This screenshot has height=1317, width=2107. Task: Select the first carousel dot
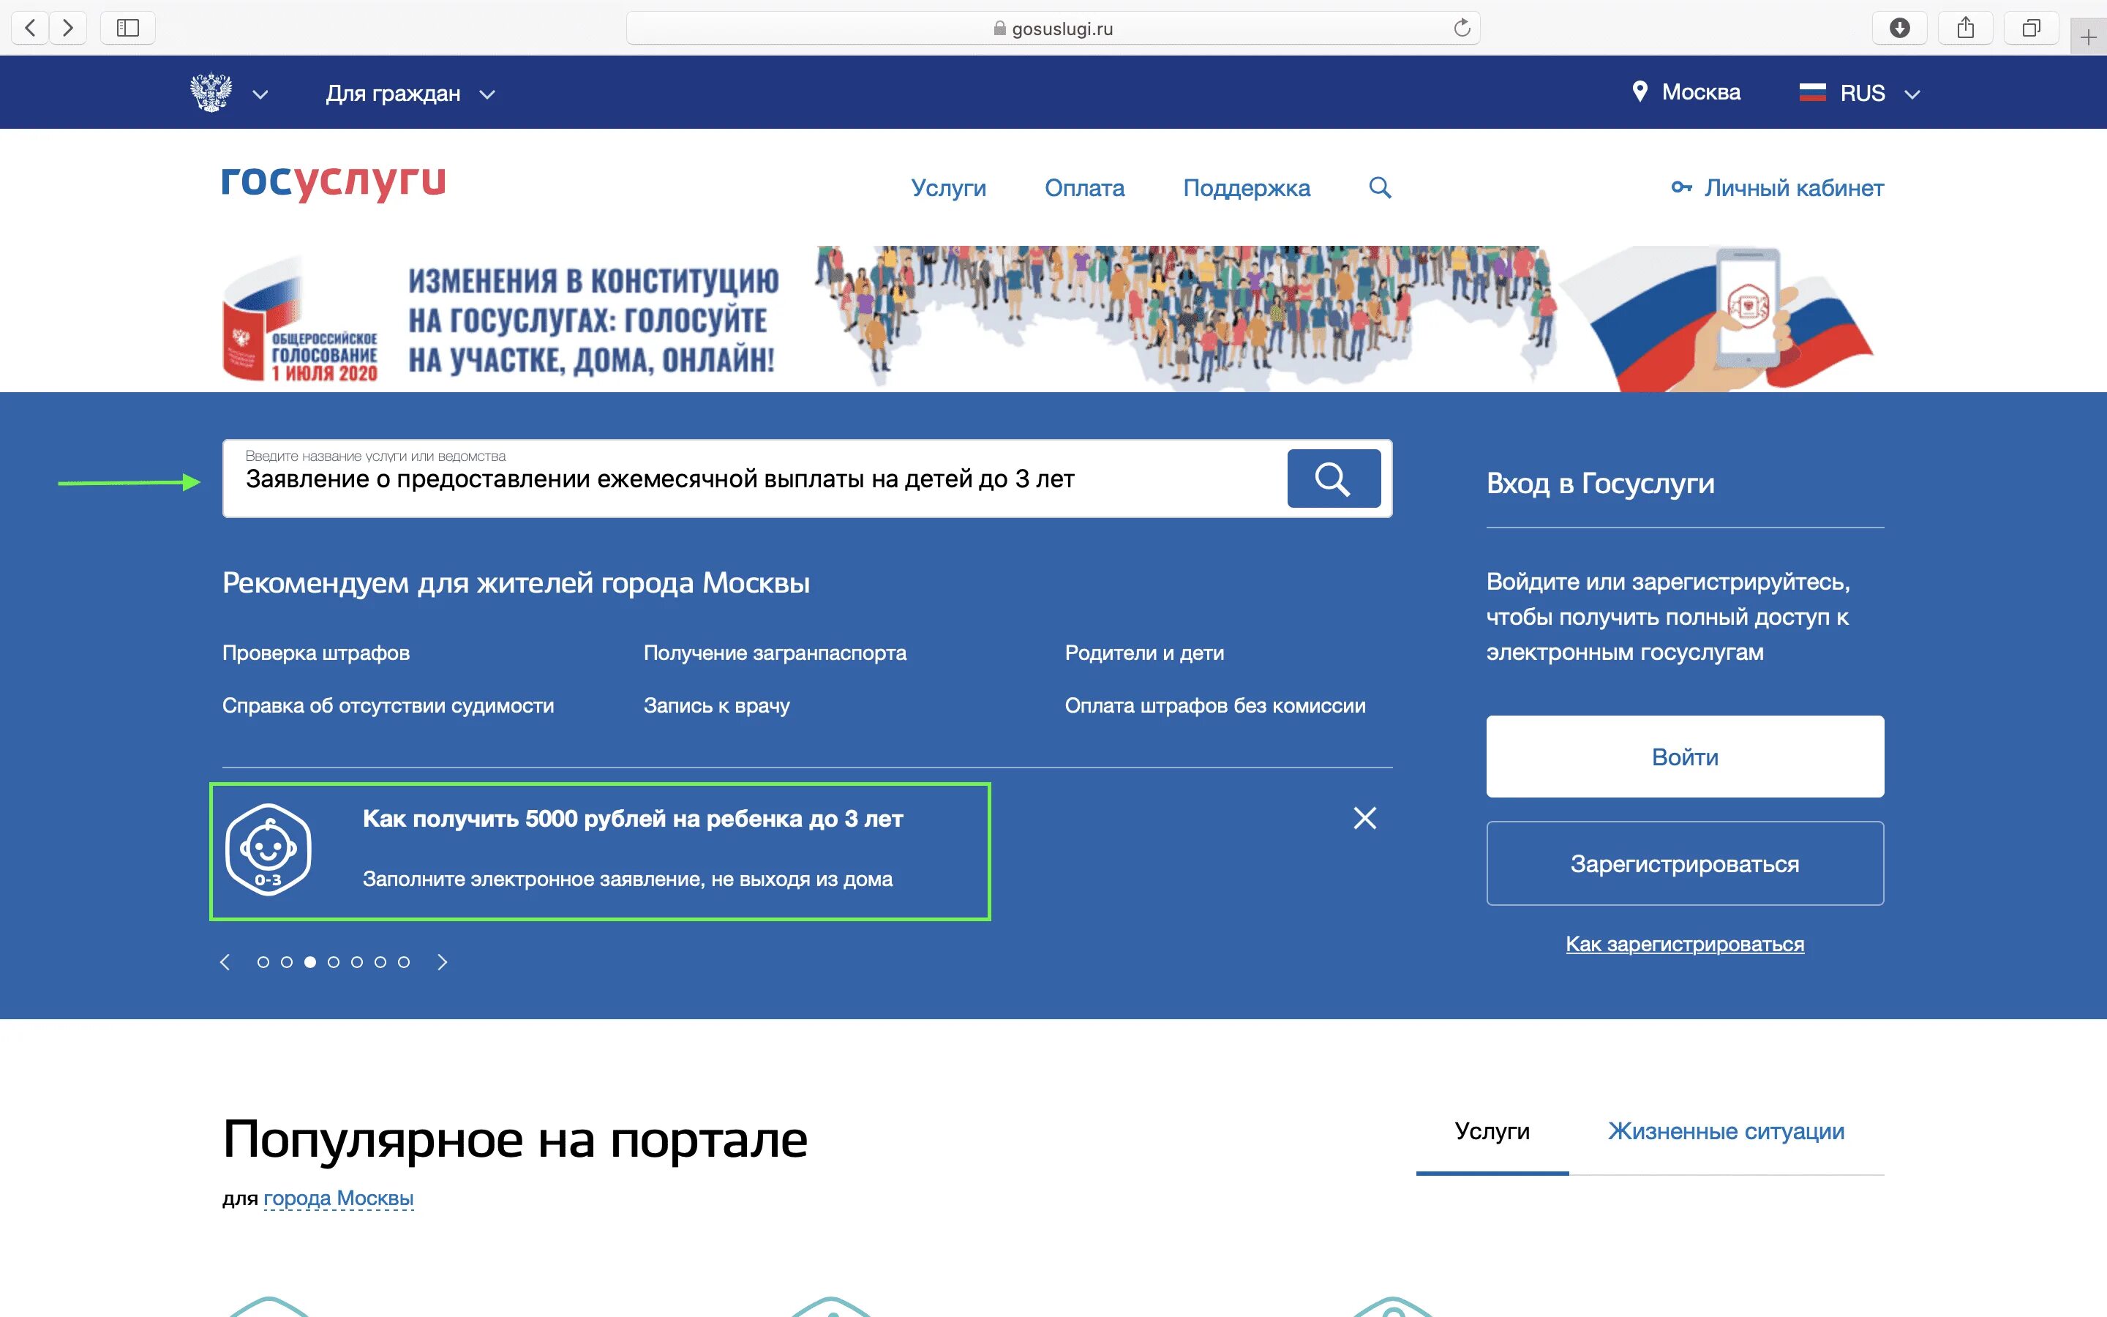(x=263, y=961)
